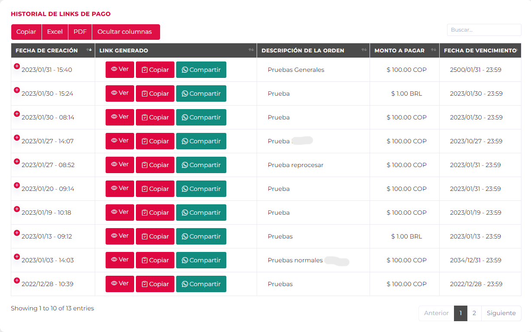Export table to Excel
This screenshot has width=531, height=332.
(x=55, y=32)
